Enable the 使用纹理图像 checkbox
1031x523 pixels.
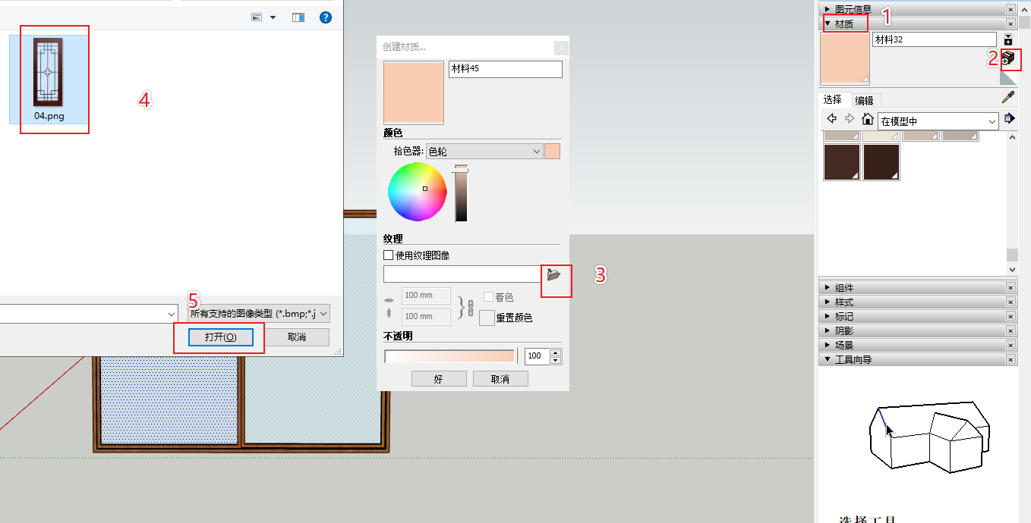tap(388, 255)
